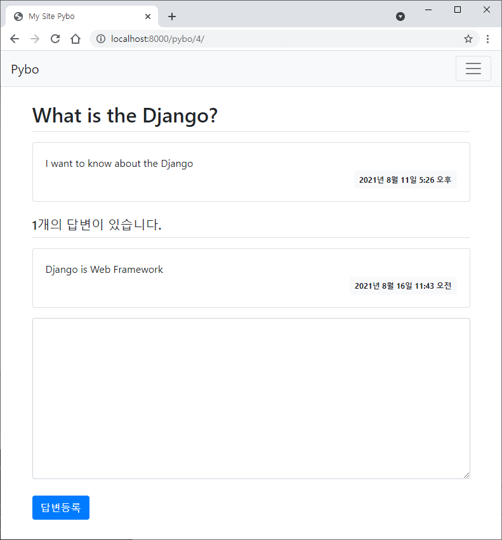Viewport: 502px width, 540px height.
Task: View site information icon in address bar
Action: click(101, 39)
